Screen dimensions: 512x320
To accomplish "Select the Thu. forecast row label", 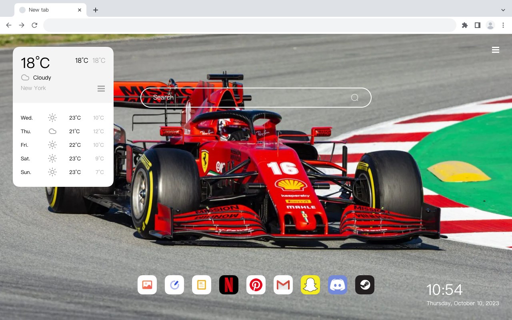I will point(26,132).
